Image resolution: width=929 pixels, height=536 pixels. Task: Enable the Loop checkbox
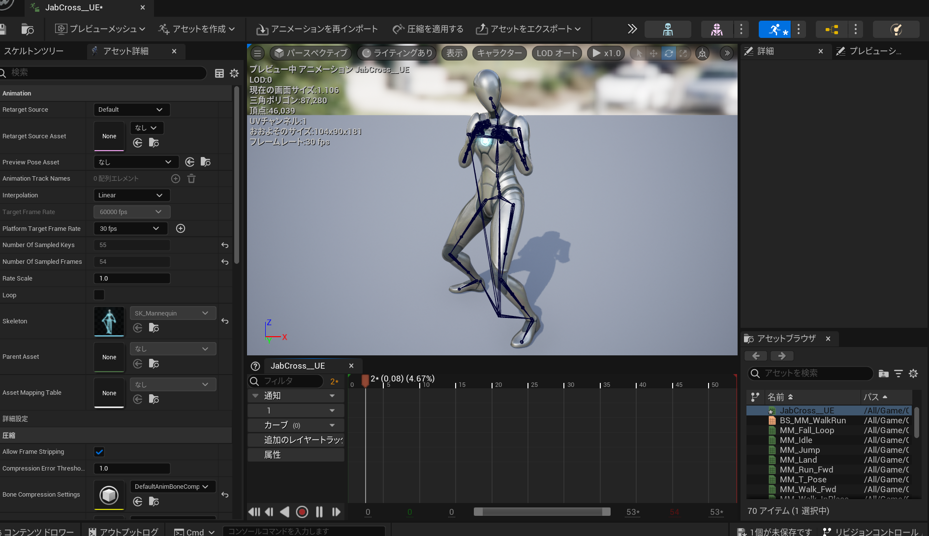click(x=98, y=294)
